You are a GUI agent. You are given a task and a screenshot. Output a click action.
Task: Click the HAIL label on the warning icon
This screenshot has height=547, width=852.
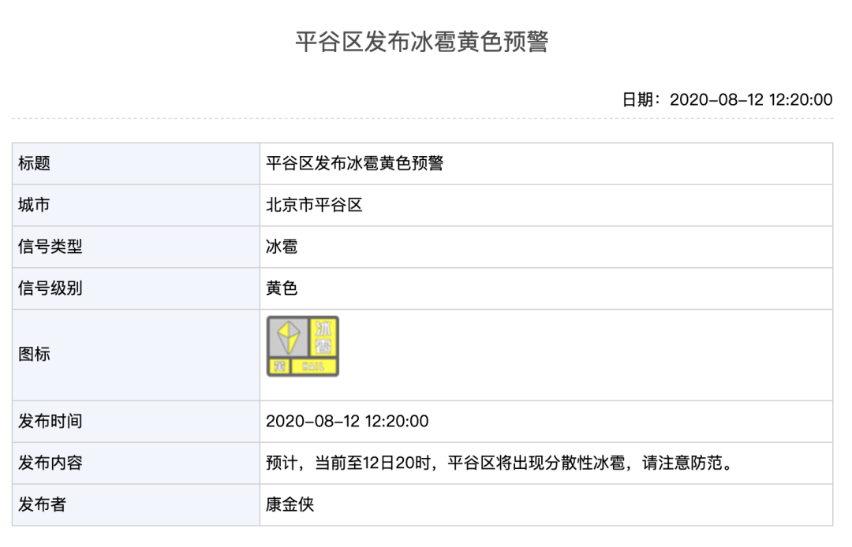point(313,367)
